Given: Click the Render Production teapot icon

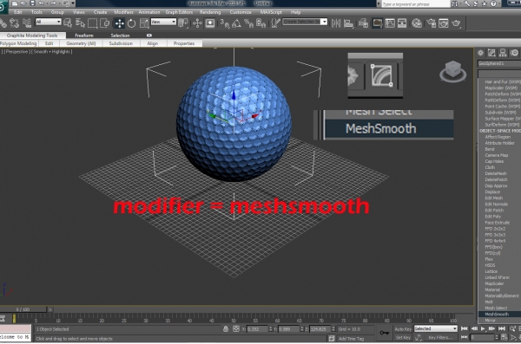Looking at the screenshot, I should (456, 23).
